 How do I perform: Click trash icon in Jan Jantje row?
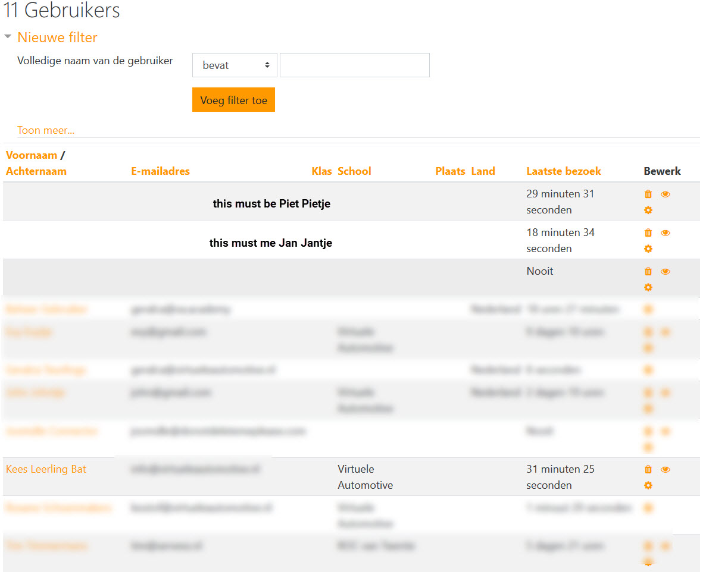pos(648,233)
